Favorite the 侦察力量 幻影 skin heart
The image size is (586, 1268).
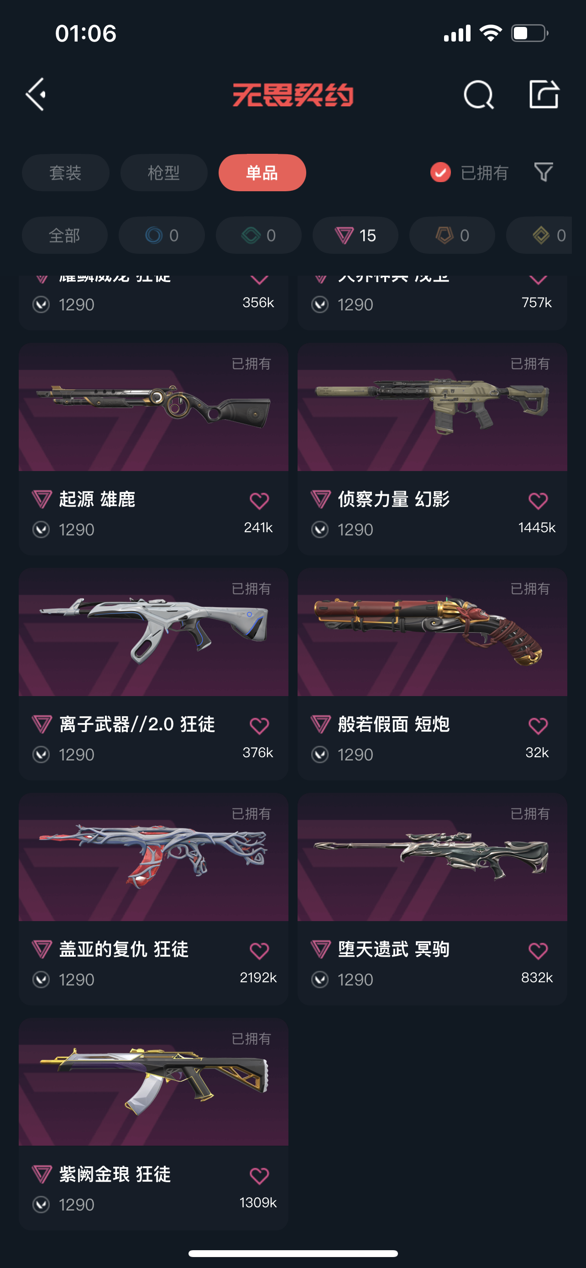point(538,501)
